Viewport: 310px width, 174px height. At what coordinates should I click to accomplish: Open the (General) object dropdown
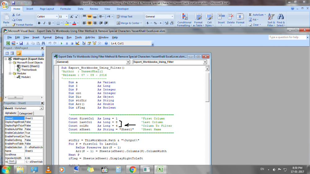(x=128, y=62)
